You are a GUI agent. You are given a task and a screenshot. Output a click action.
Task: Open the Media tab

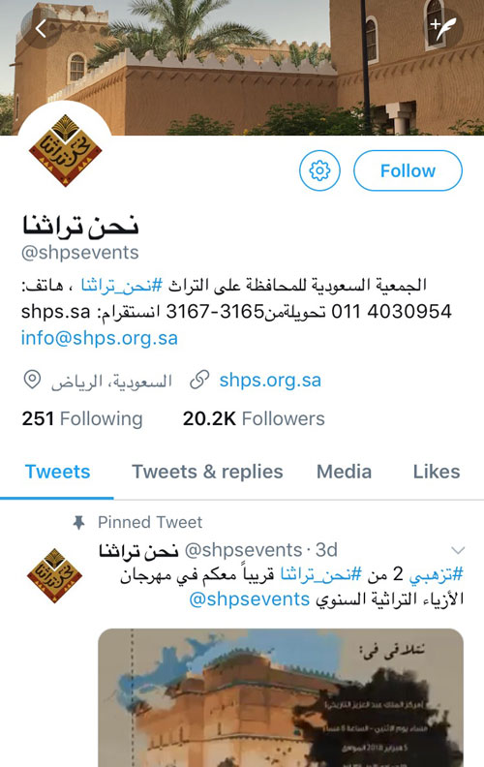(x=345, y=472)
